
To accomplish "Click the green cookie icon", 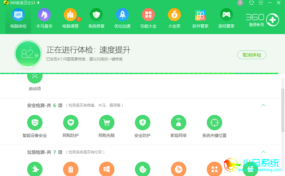I will click(x=143, y=169).
